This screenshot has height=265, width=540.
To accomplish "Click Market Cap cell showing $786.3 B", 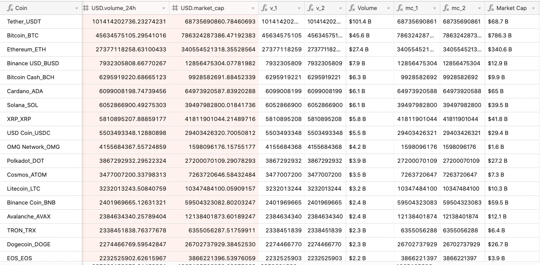I will [512, 35].
